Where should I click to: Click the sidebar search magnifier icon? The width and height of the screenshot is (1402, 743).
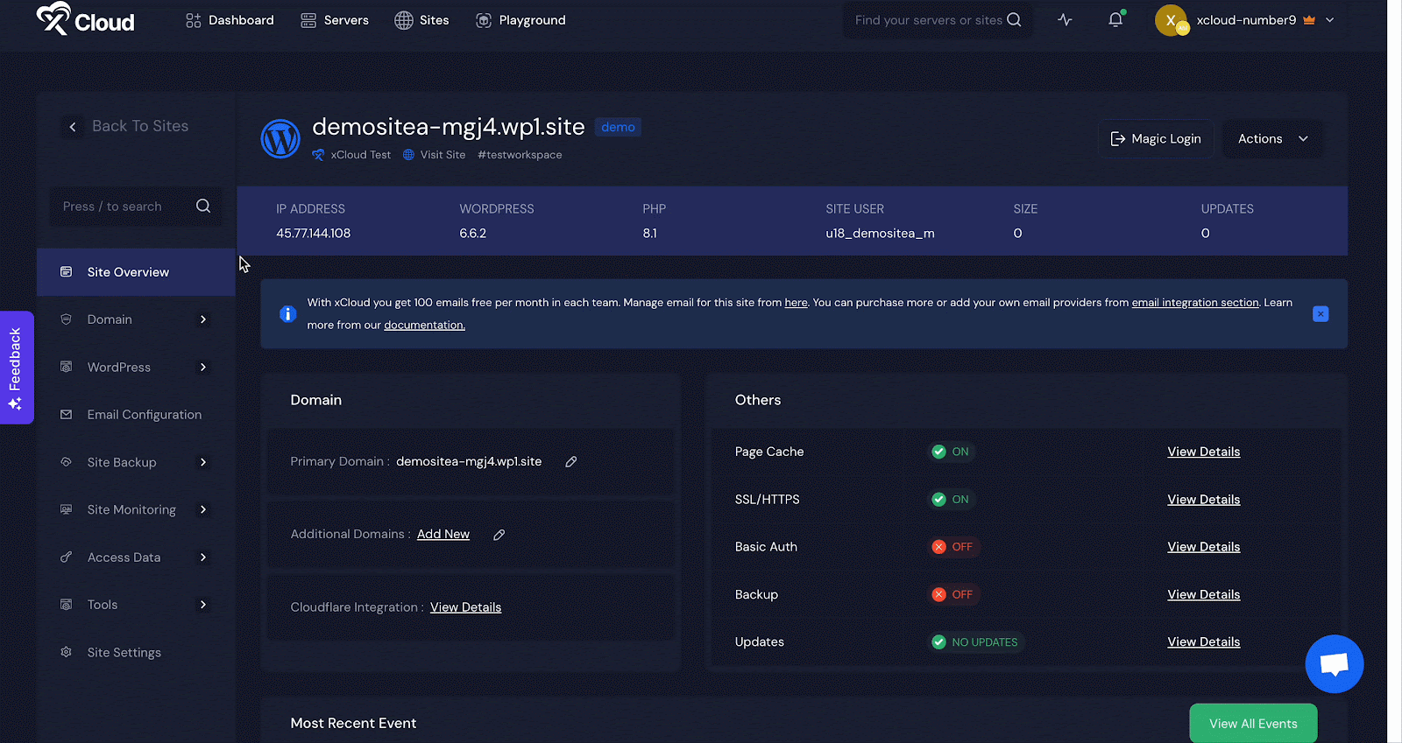[203, 207]
